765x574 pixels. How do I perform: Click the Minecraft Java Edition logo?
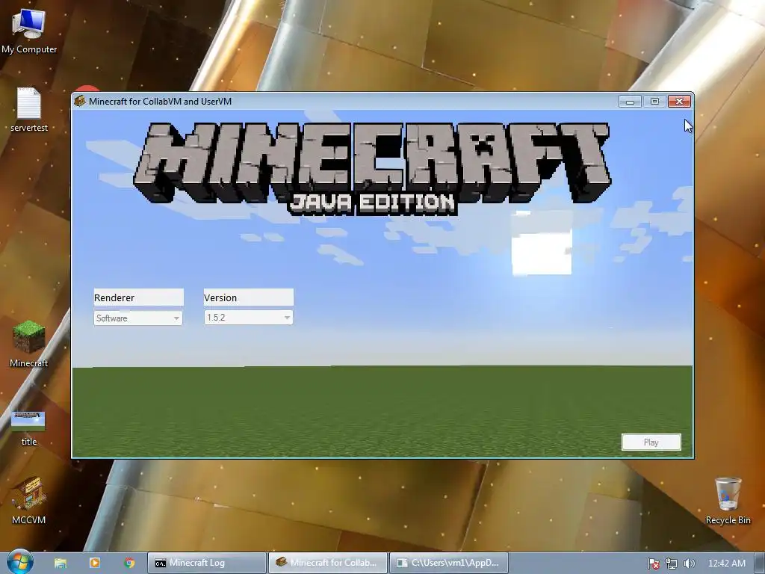(372, 168)
